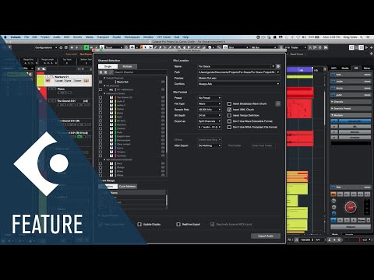Click the Name field with For Grace
374x280 pixels.
235,66
